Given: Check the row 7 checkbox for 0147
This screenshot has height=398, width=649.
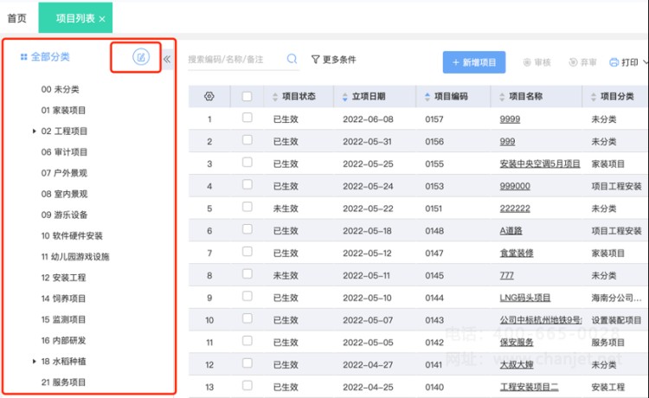Looking at the screenshot, I should tap(247, 252).
